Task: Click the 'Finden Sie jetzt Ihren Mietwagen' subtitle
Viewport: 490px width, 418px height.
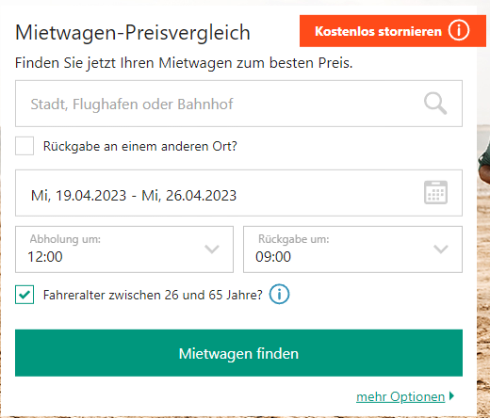Action: coord(184,63)
